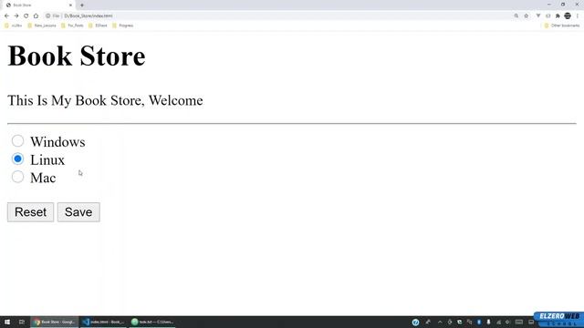Image resolution: width=584 pixels, height=328 pixels.
Task: Go forward with browser forward arrow
Action: pyautogui.click(x=16, y=16)
